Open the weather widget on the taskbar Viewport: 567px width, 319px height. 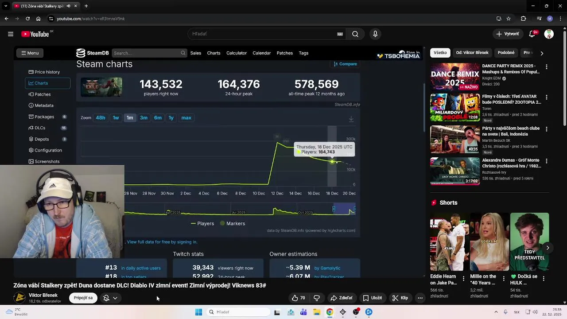pyautogui.click(x=18, y=312)
